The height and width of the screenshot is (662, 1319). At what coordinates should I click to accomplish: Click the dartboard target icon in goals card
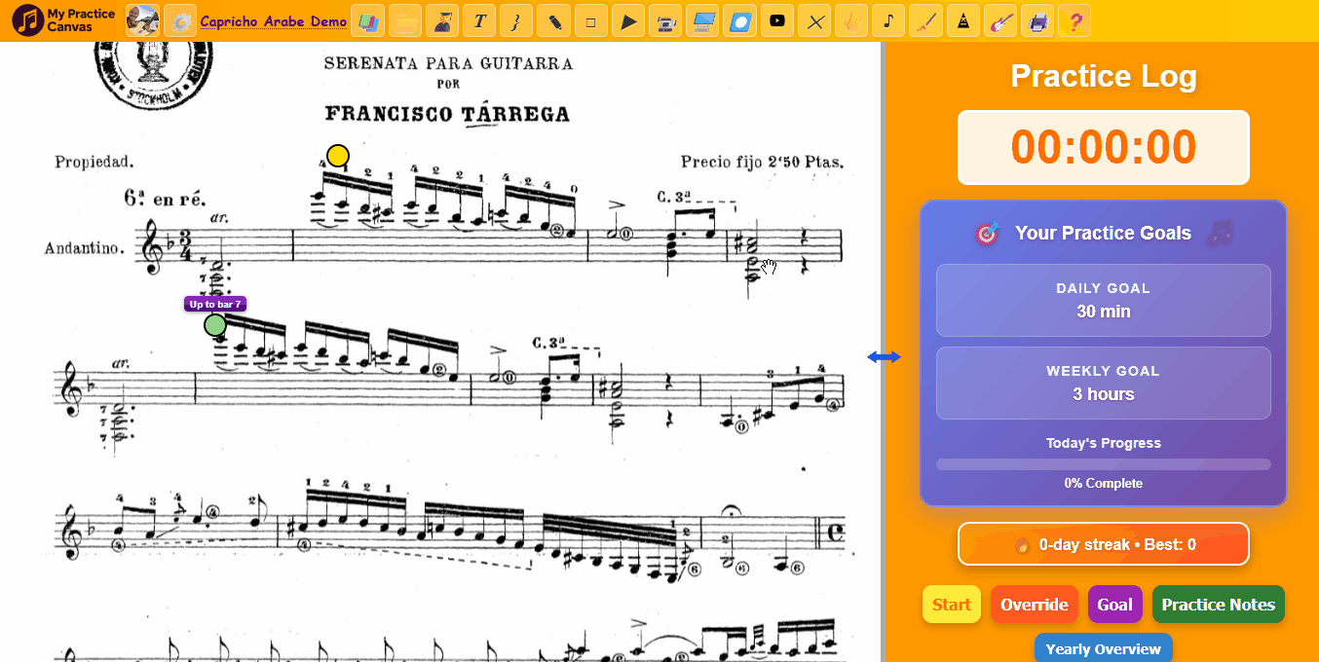click(x=988, y=234)
